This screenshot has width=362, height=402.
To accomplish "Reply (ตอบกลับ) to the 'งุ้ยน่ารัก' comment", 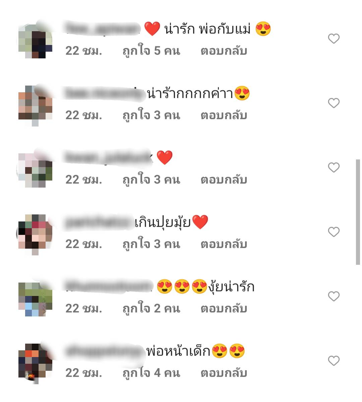I will click(x=224, y=308).
